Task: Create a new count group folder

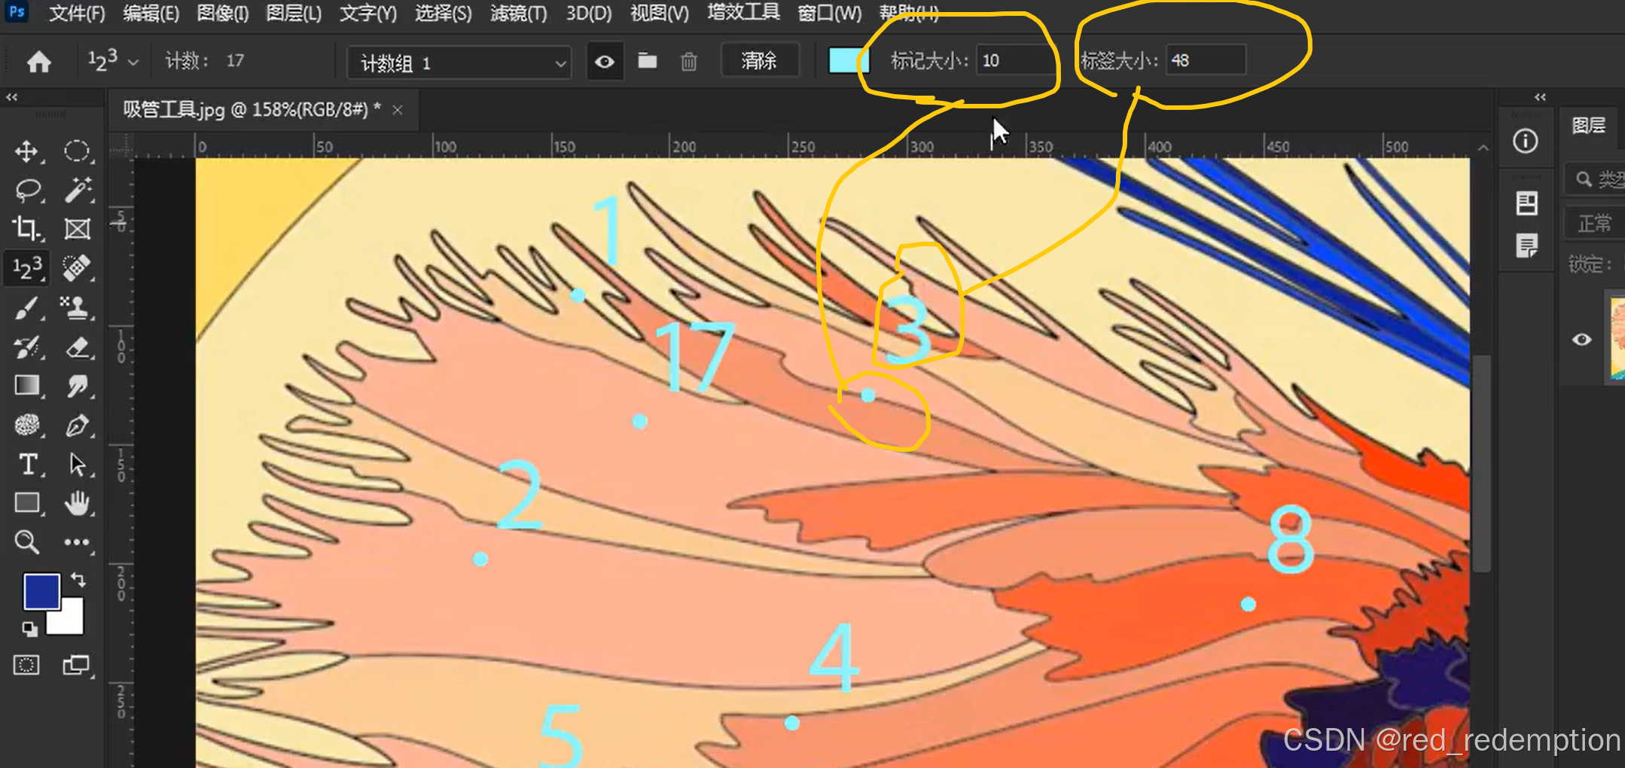Action: point(648,61)
